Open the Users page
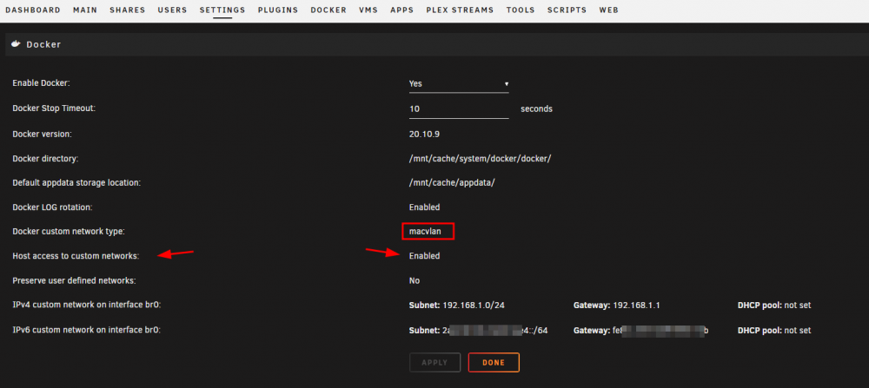Viewport: 869px width, 388px height. click(x=172, y=10)
